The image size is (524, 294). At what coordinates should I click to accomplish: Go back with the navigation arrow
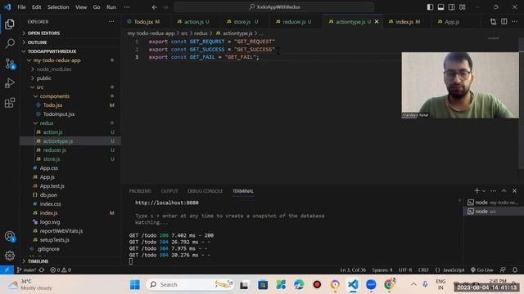(155, 7)
